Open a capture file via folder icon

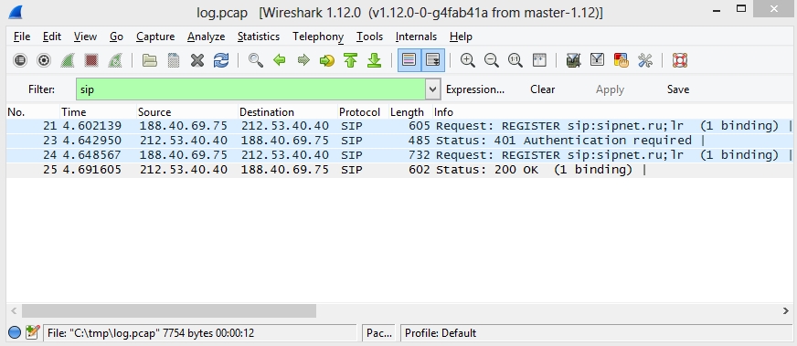[x=150, y=60]
